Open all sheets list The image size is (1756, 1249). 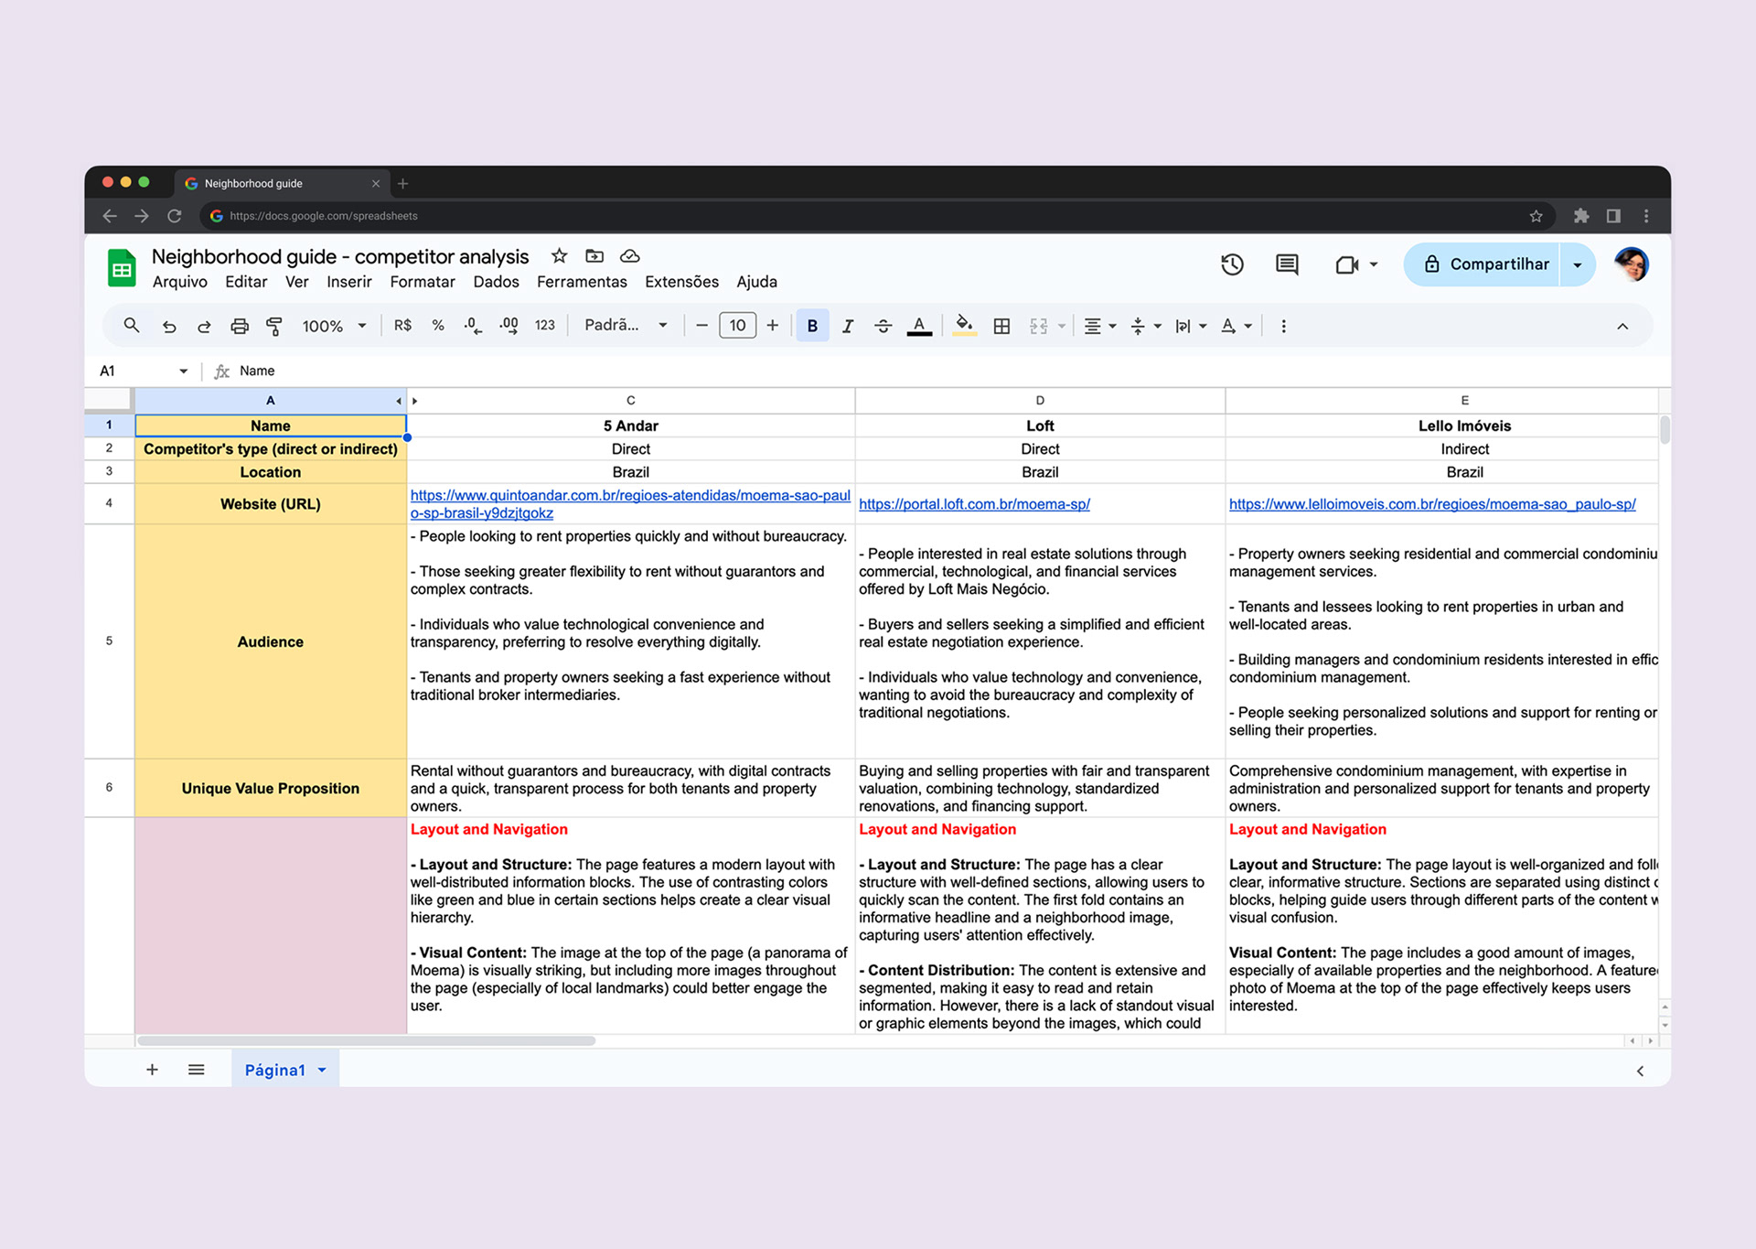coord(196,1070)
